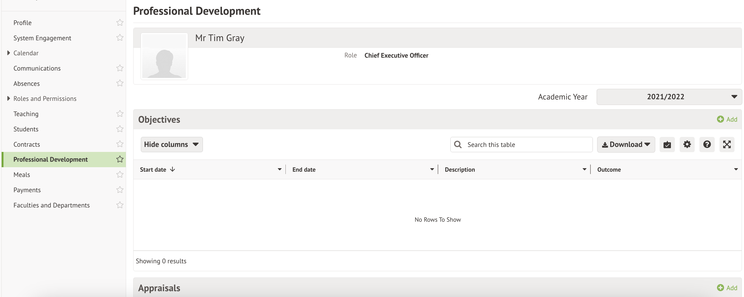Click Mr Tim Gray's profile photo
The height and width of the screenshot is (297, 744).
164,56
